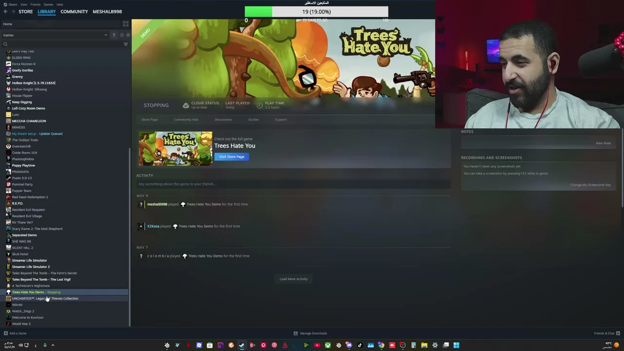Select Poppy Playtime in the game list

click(23, 165)
